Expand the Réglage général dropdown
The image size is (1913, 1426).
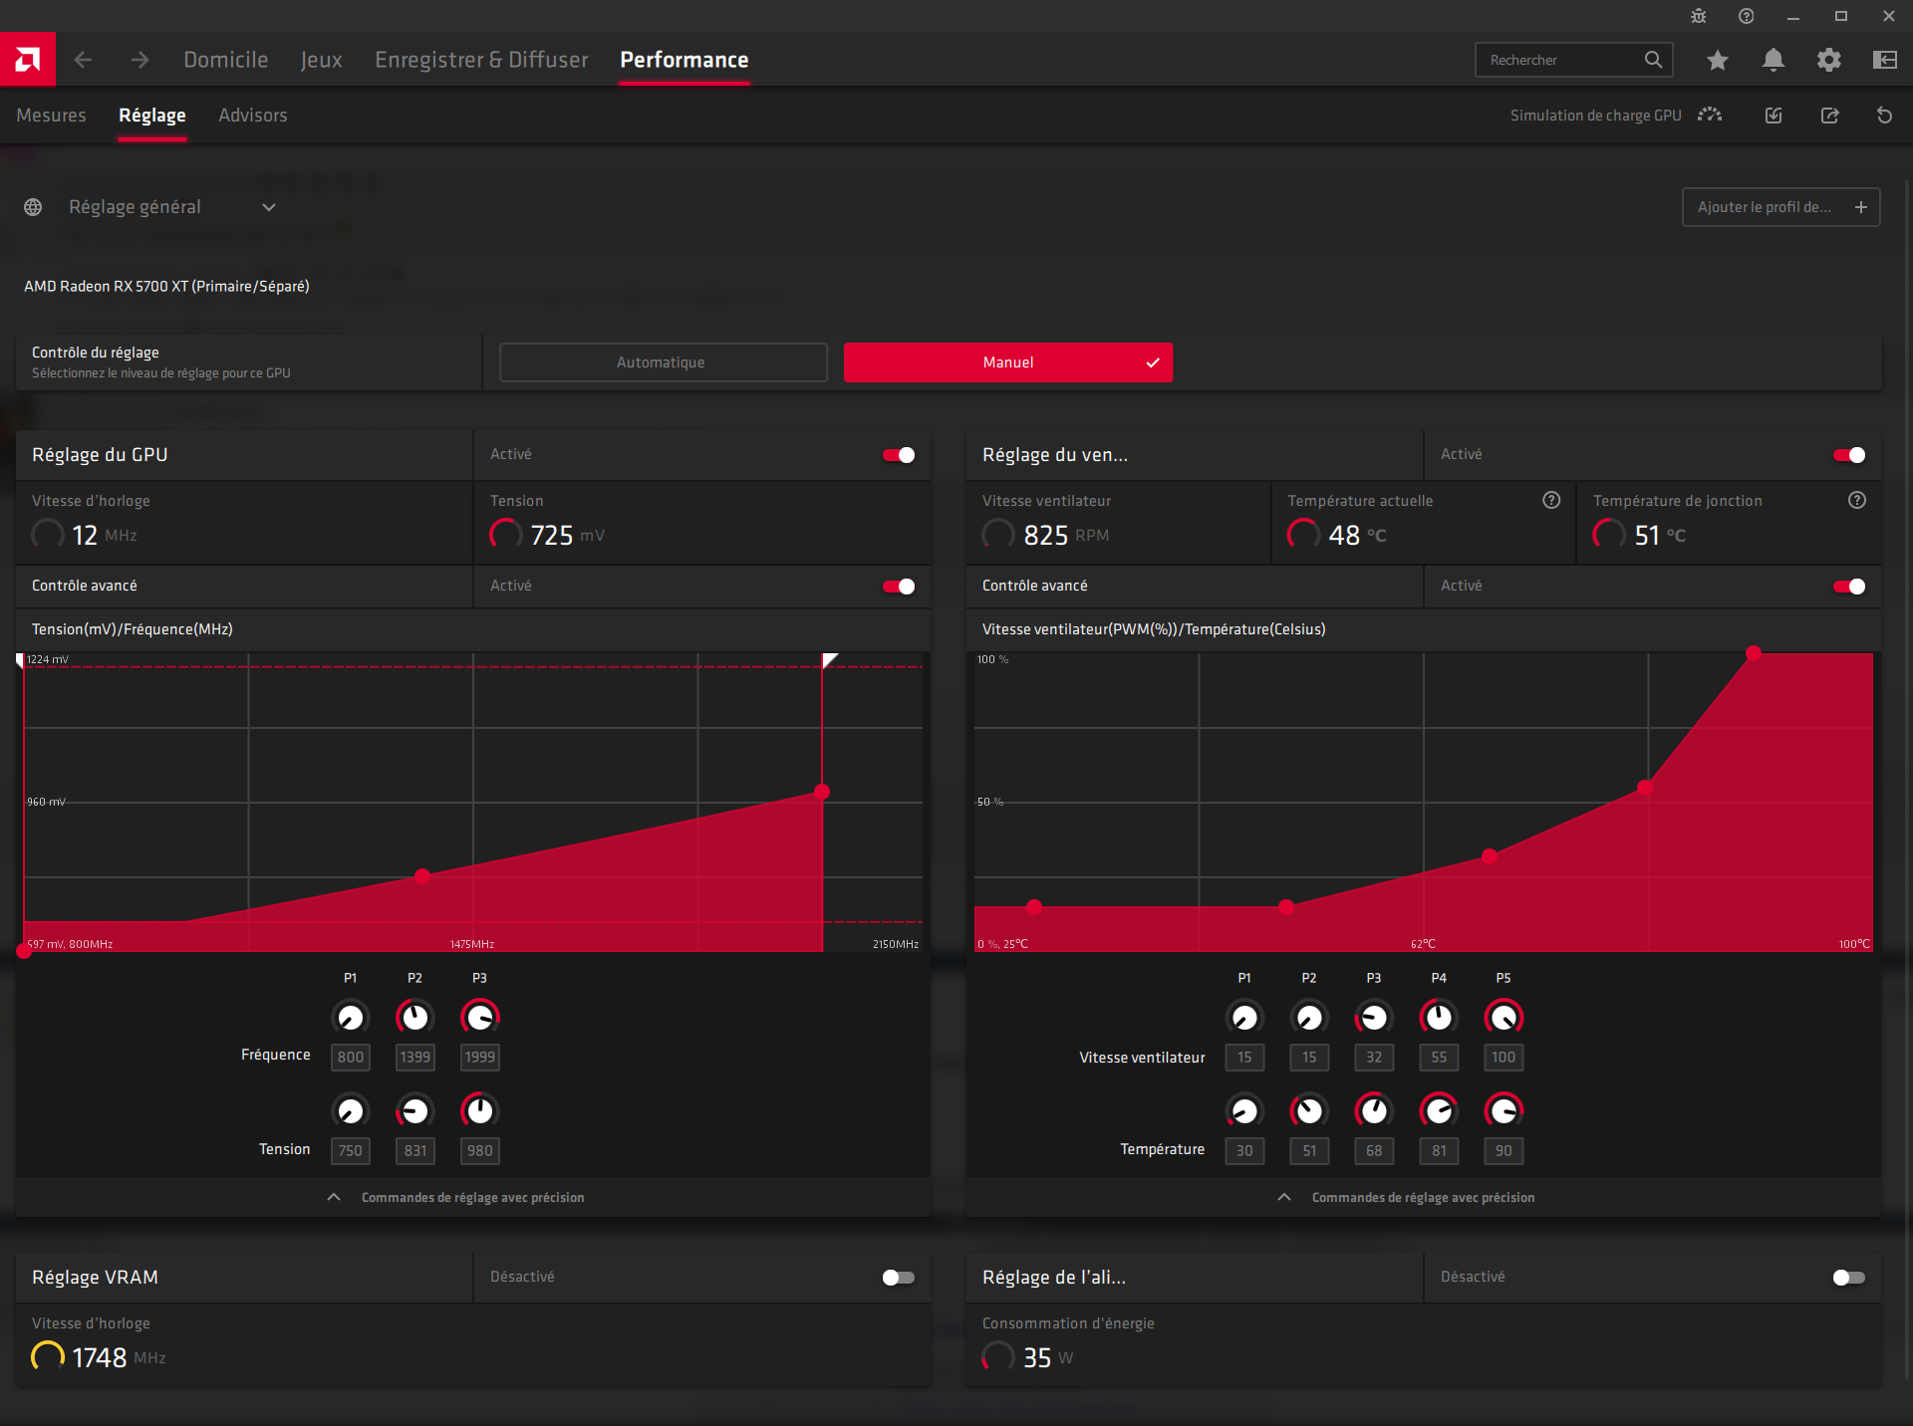point(268,207)
